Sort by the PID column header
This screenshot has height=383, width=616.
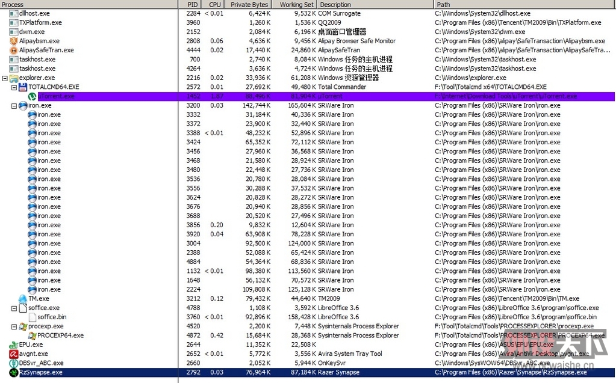point(190,4)
